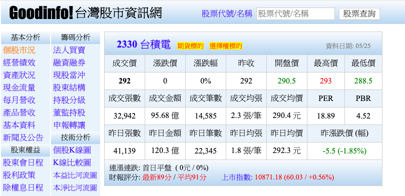View 每月營收 monthly revenue
The image size is (405, 196).
pyautogui.click(x=19, y=100)
